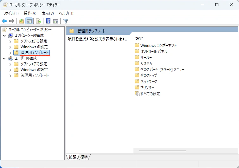Click the ローカル コンピューター ポリシー scroll icon

point(4,30)
